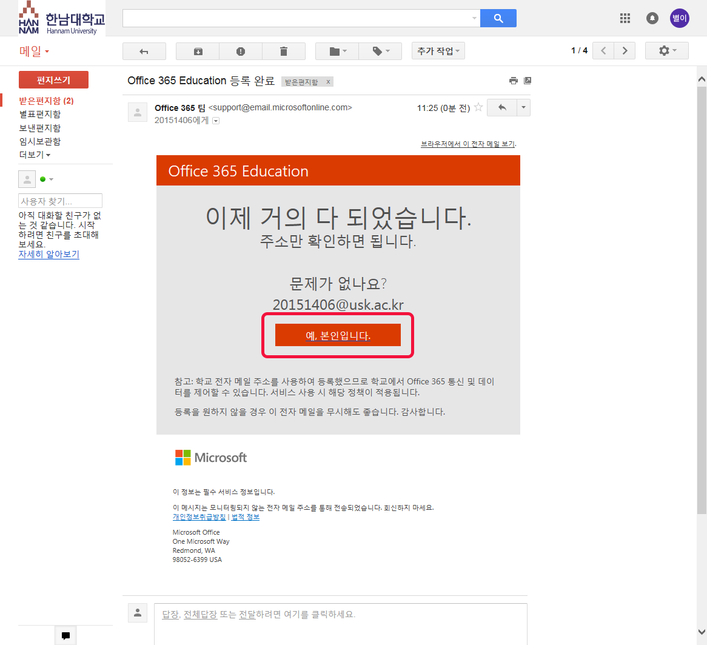The width and height of the screenshot is (707, 645).
Task: Click the 11:25 (0분 전) timestamp
Action: [443, 108]
